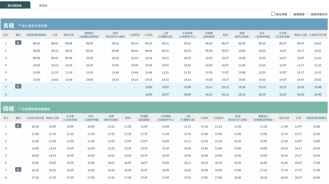Screen dimensions: 329x184
Task: Click the 逐站停靠 legend checkbox square
Action: 273,14
